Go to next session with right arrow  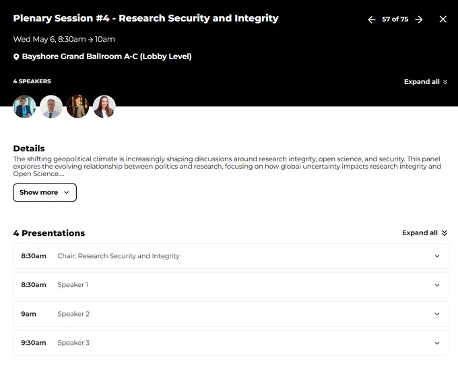pyautogui.click(x=419, y=19)
